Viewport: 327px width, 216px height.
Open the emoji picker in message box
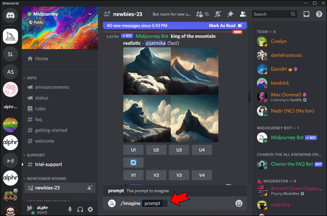pyautogui.click(x=239, y=203)
